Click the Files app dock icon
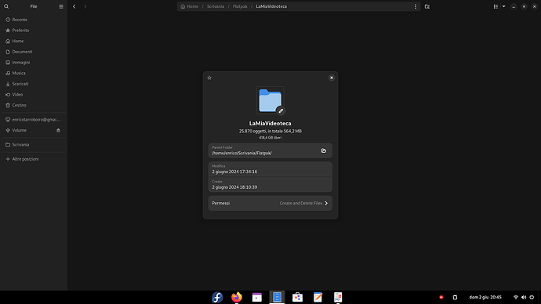Screen dimensions: 541x304 277,297
